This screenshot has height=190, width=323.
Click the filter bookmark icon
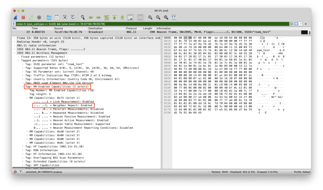(x=14, y=24)
